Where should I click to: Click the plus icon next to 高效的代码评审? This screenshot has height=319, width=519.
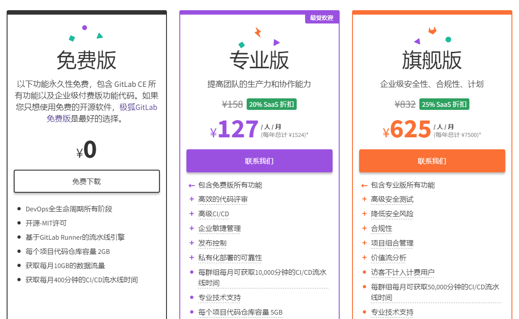(x=192, y=199)
